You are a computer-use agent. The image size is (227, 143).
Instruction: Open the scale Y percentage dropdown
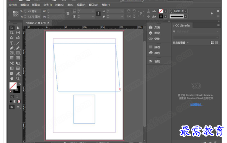(93, 16)
